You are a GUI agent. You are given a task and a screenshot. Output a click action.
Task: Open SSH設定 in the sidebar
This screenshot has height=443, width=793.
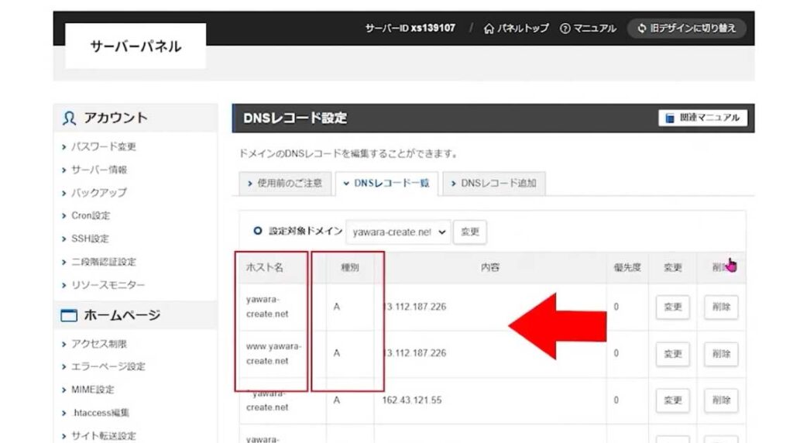90,239
